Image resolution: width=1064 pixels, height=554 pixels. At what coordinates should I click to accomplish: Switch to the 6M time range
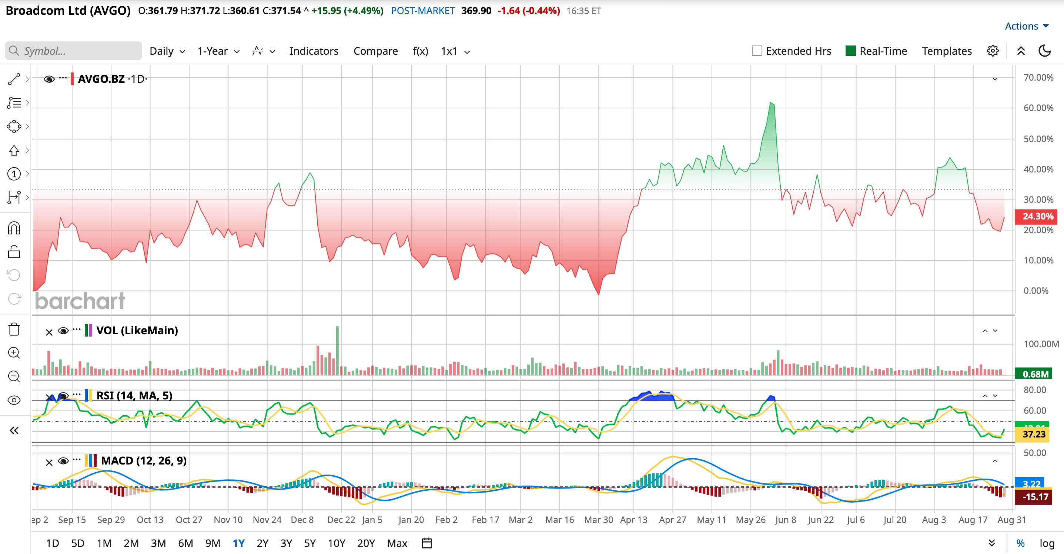(185, 543)
